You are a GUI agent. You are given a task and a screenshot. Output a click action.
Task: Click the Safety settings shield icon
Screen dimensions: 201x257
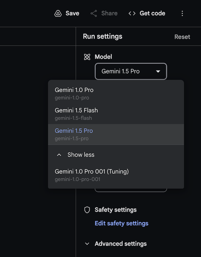point(87,210)
